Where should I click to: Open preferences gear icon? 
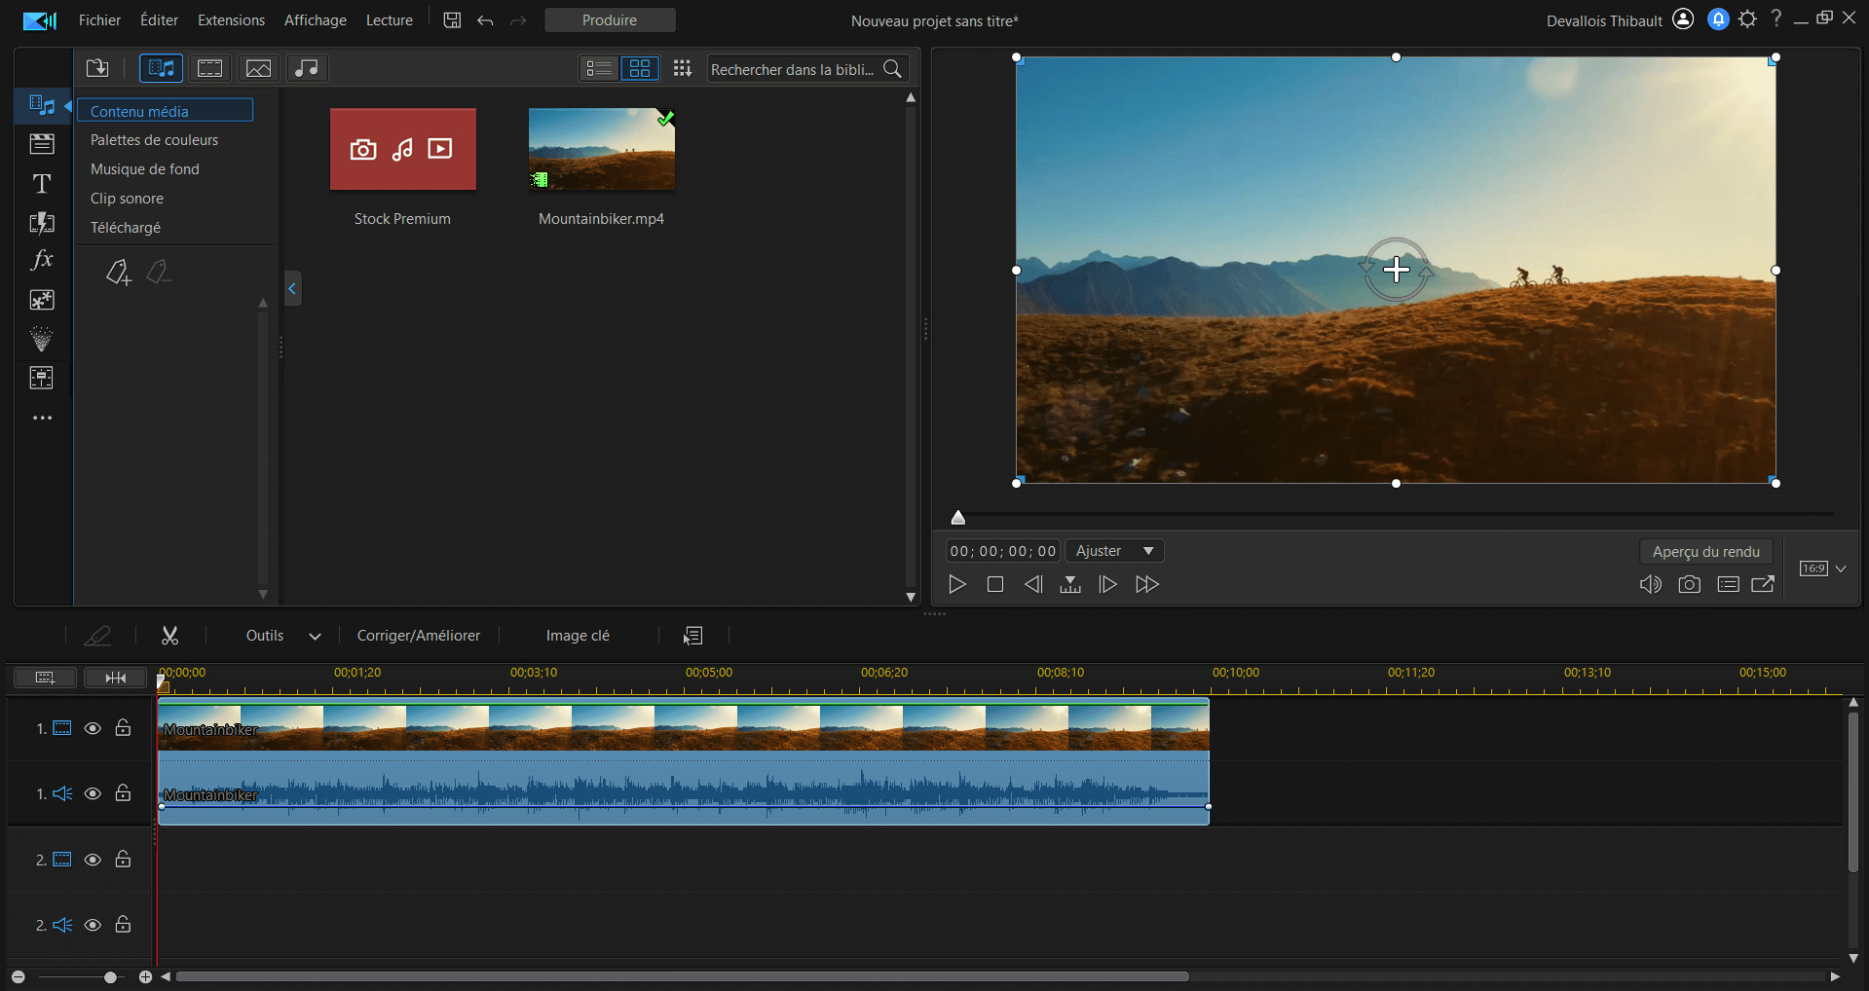click(1748, 19)
